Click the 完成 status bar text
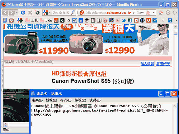This screenshot has width=179, height=134. click(x=6, y=130)
